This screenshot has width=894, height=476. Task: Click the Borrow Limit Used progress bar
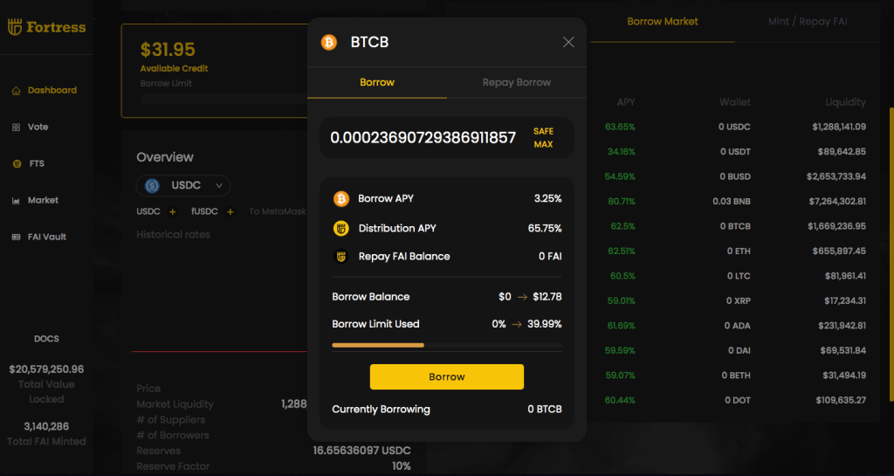pos(447,346)
